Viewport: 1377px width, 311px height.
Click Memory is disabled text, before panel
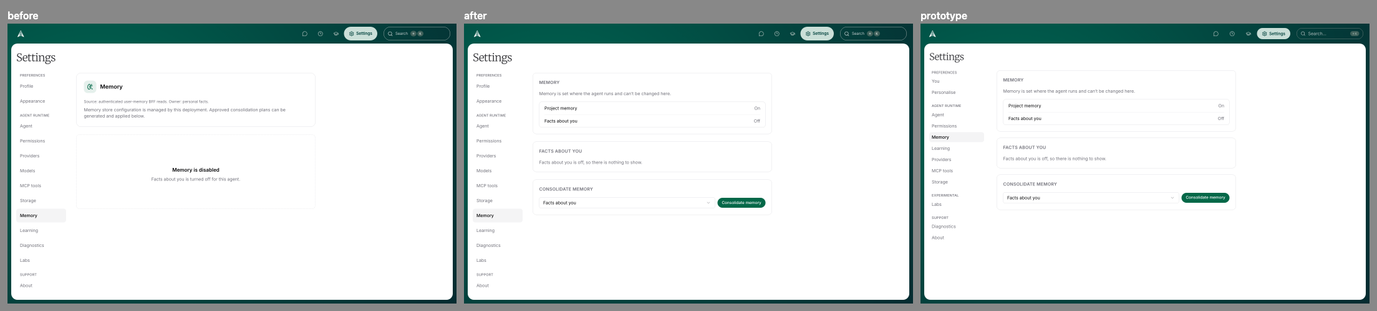[196, 170]
